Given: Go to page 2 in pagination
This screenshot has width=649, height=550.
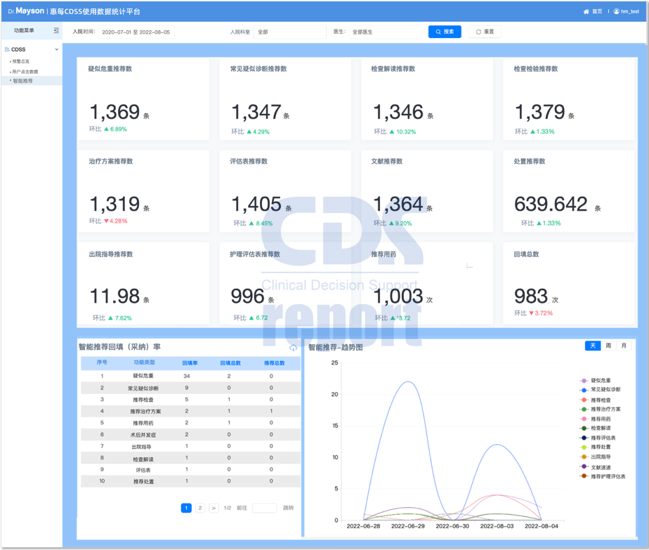Looking at the screenshot, I should (x=200, y=508).
